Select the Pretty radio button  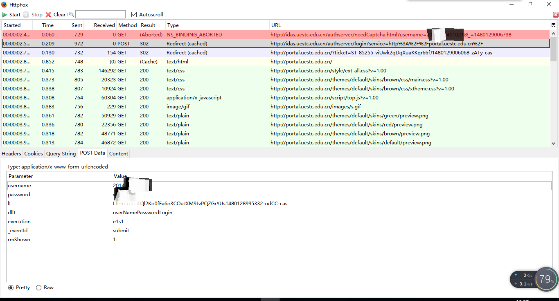pyautogui.click(x=11, y=288)
